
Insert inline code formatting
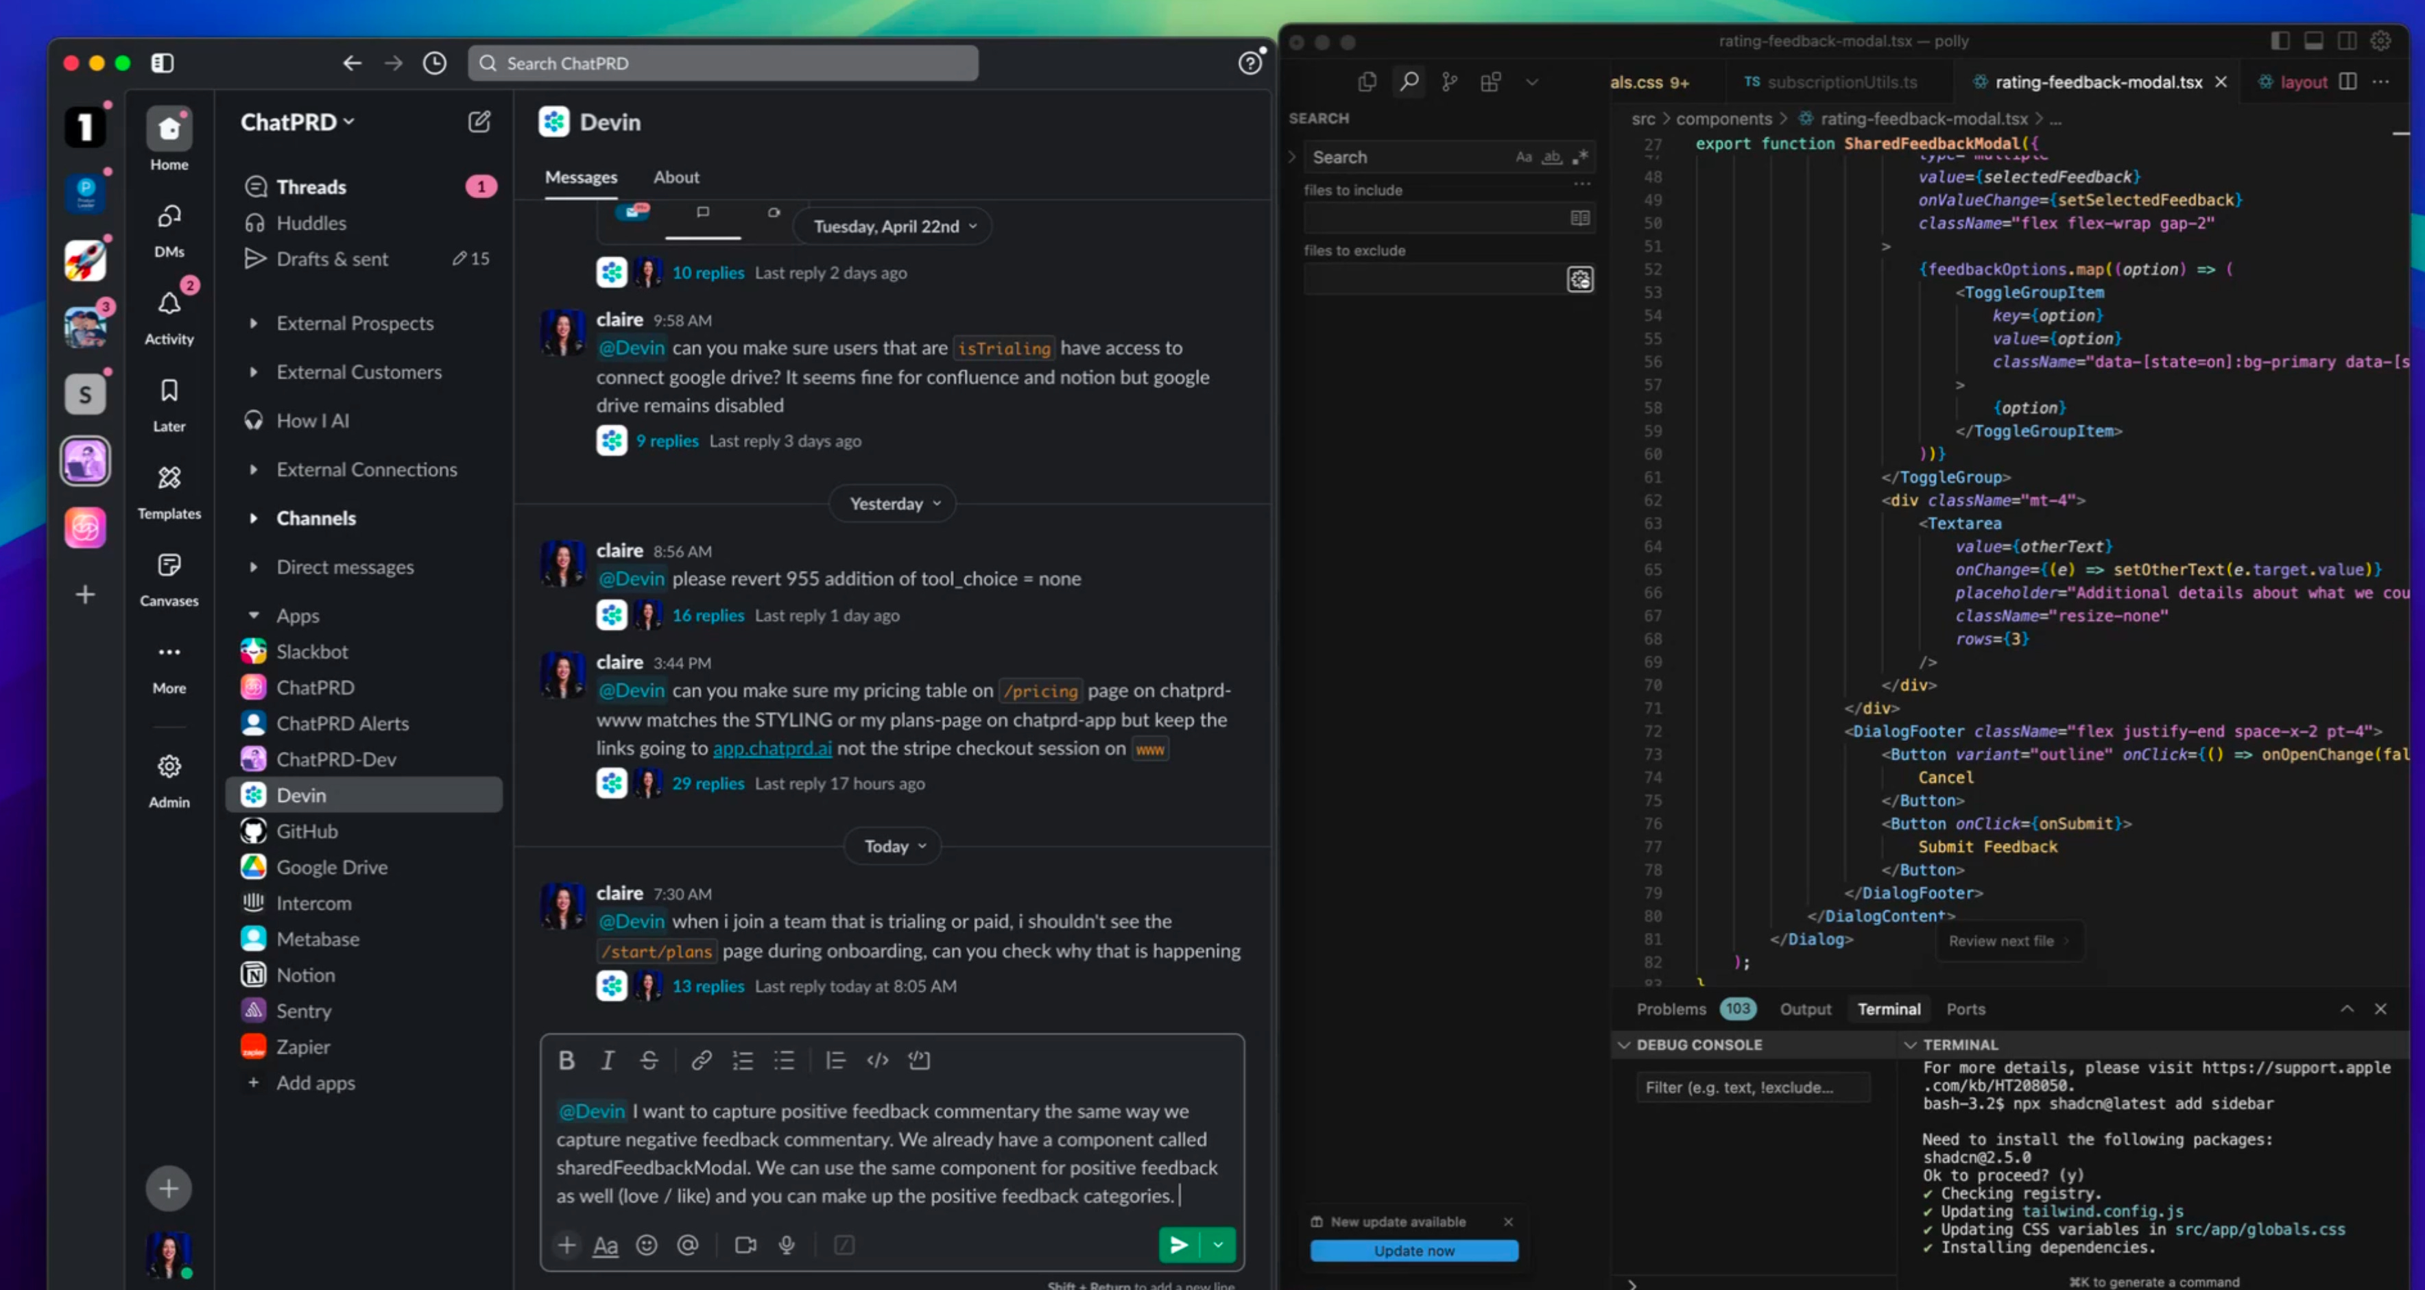point(877,1060)
